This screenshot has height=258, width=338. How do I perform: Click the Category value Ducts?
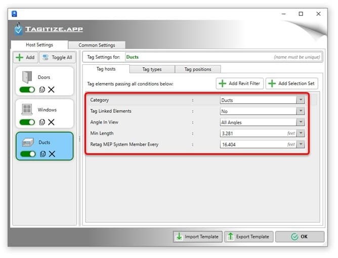(x=227, y=100)
